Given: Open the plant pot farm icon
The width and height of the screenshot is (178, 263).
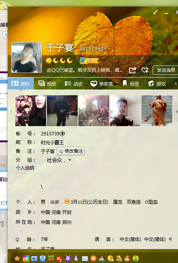Looking at the screenshot, I should (51, 258).
